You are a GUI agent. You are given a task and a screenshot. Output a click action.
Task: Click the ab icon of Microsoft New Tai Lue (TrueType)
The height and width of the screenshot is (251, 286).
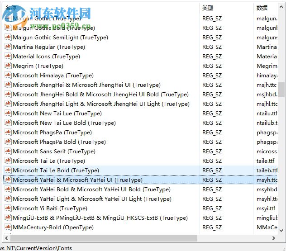point(8,113)
